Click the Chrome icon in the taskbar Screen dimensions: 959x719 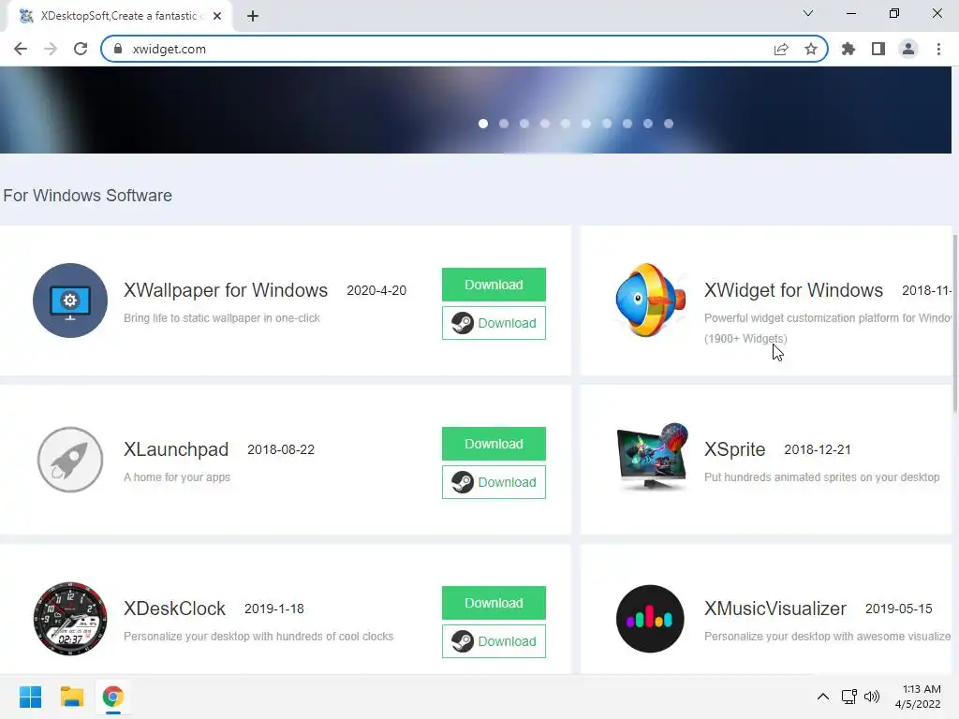point(113,697)
